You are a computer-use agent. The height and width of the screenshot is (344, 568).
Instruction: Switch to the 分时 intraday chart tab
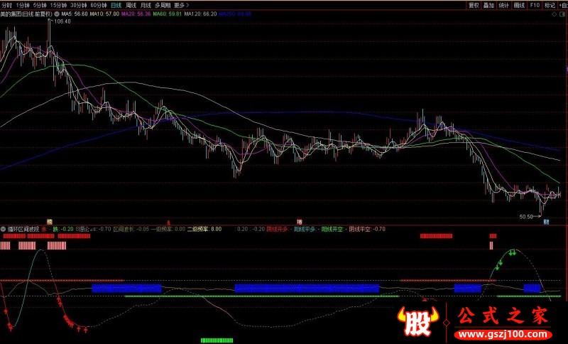coord(6,5)
